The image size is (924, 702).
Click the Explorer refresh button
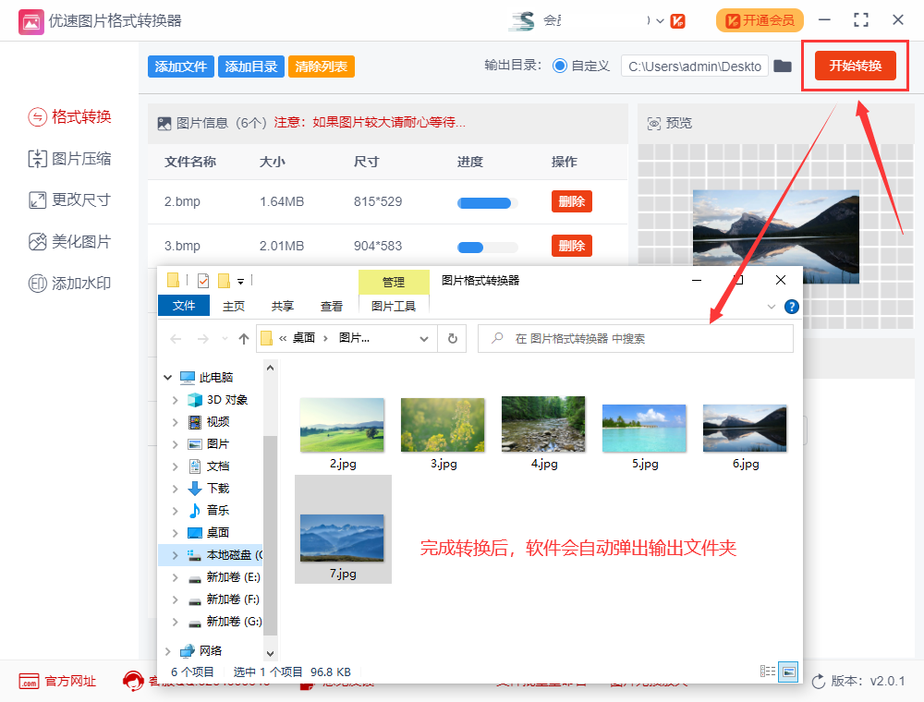[x=453, y=339]
